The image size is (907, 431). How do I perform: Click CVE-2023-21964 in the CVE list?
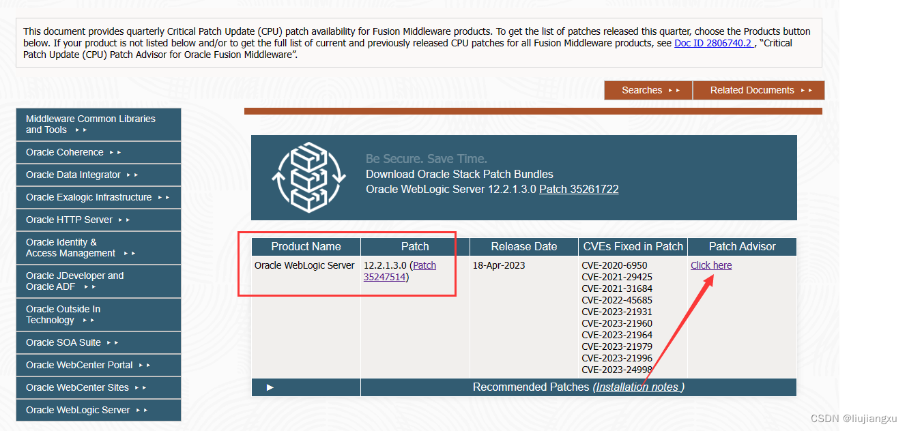coord(617,335)
